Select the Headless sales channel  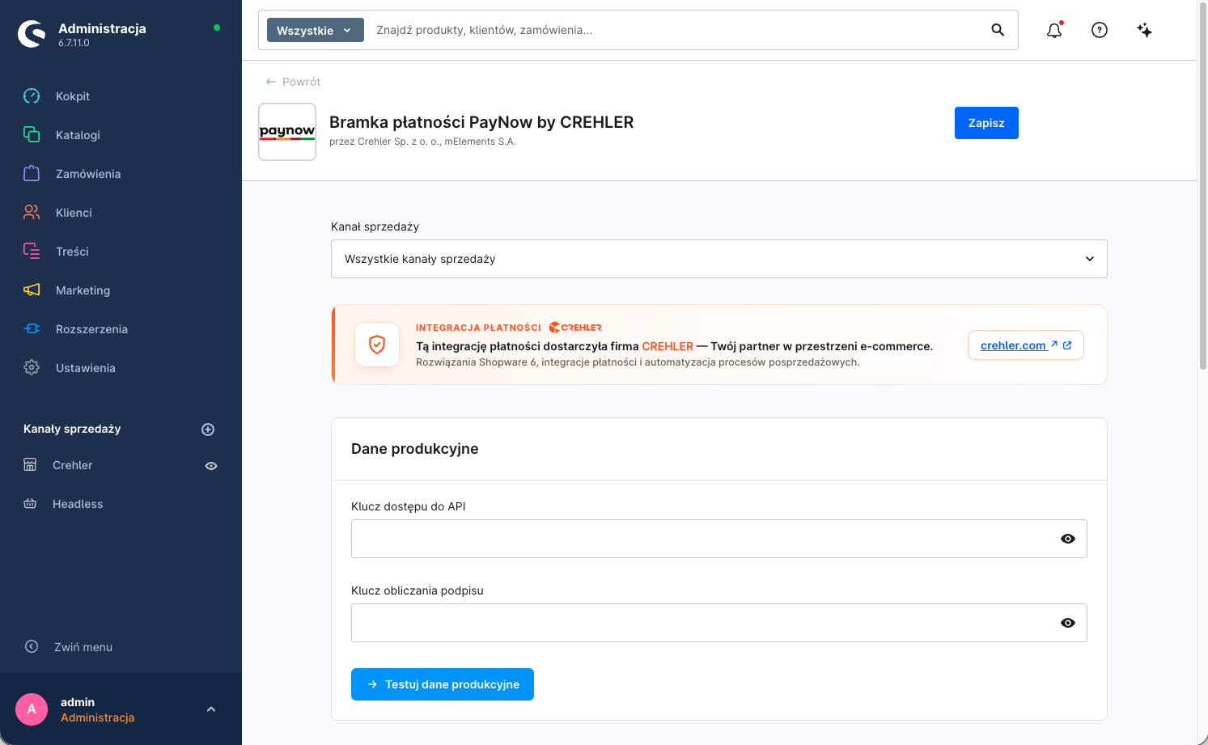(78, 504)
